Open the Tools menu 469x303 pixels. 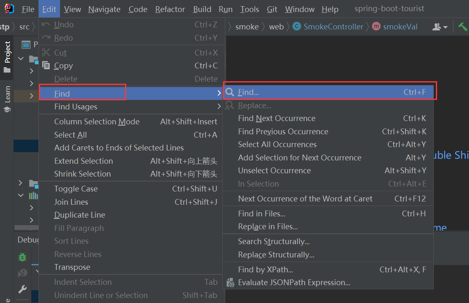coord(249,9)
